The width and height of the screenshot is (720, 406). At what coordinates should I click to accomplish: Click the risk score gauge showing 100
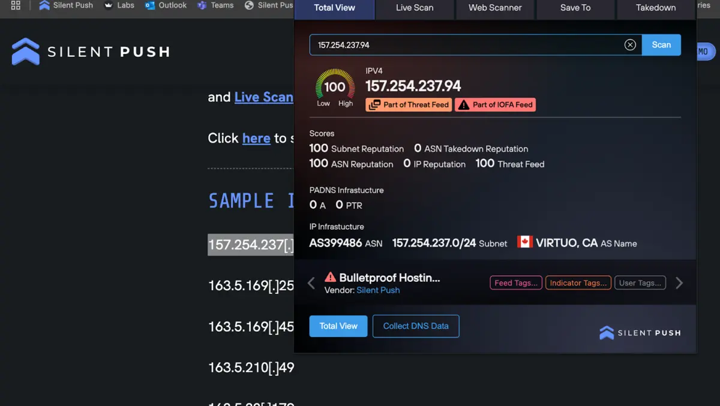[x=334, y=87]
